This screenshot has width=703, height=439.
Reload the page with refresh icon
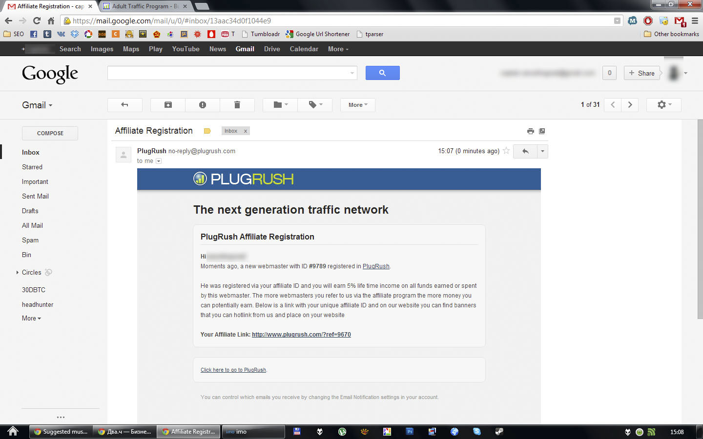37,20
